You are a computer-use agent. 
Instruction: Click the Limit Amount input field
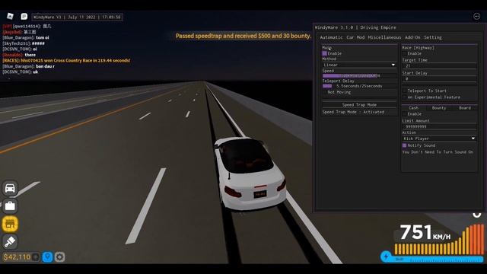[439, 127]
